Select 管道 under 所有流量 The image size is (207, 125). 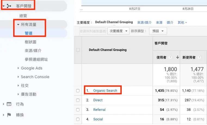pyautogui.click(x=29, y=33)
